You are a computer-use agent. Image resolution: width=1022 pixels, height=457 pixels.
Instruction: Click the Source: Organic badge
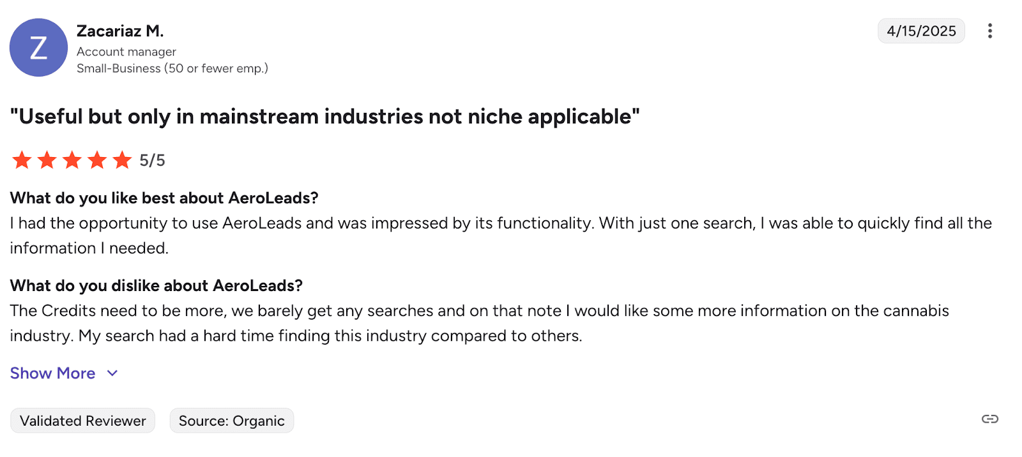click(x=231, y=421)
